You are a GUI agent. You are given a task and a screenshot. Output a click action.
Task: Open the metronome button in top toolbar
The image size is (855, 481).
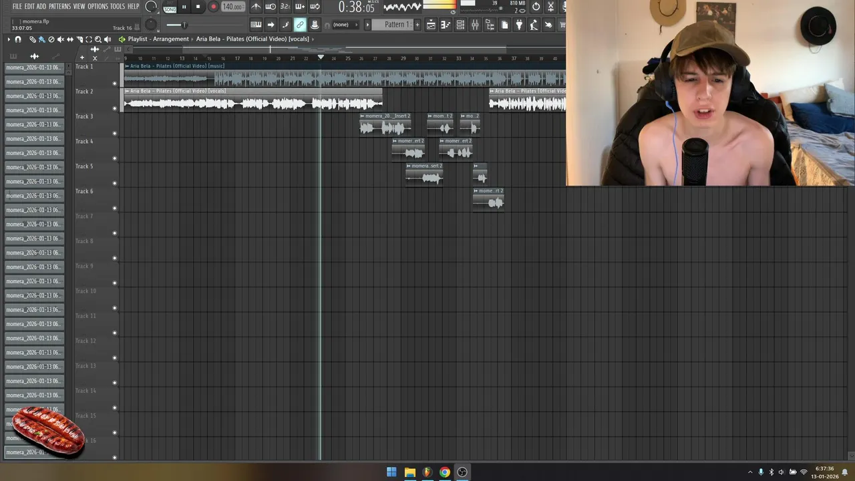pos(256,7)
